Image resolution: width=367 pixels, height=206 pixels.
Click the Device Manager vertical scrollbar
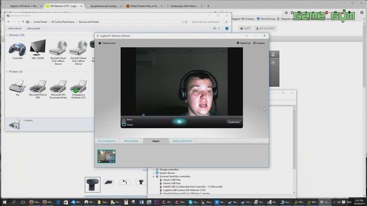pyautogui.click(x=294, y=149)
